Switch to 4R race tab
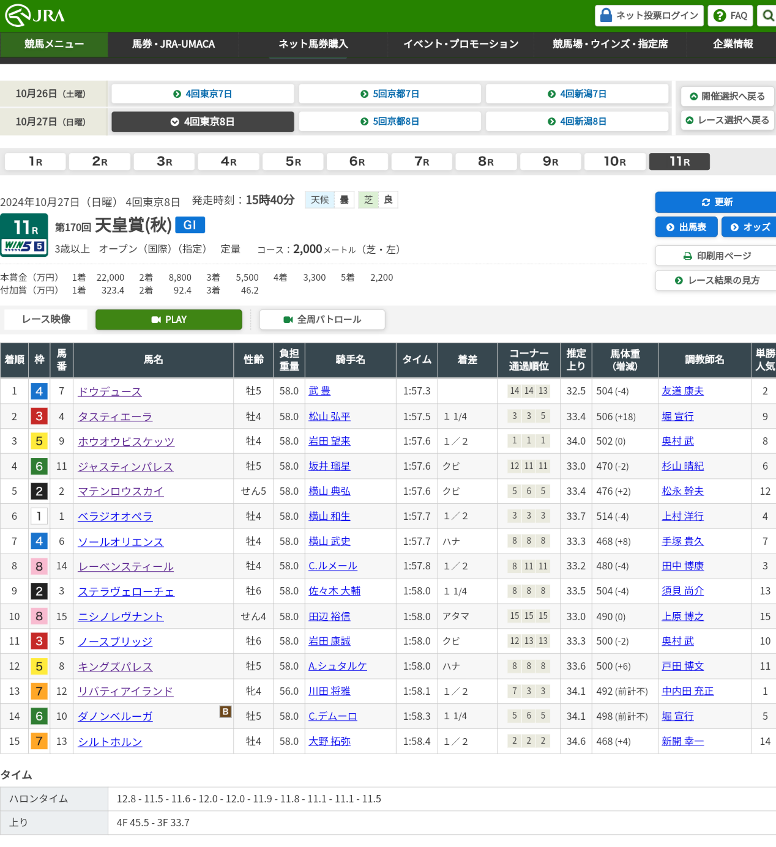 point(229,161)
